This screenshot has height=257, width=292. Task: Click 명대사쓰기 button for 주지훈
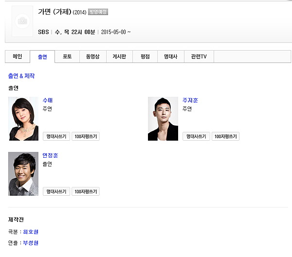tap(196, 136)
